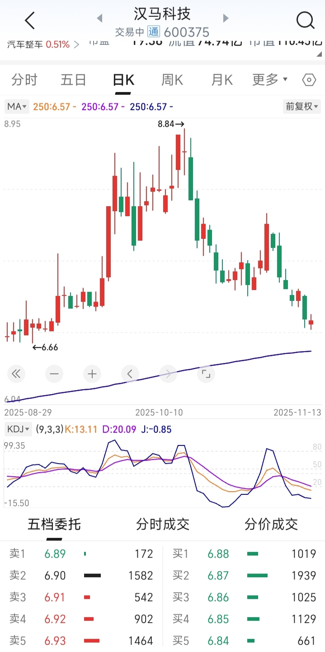Go to next stock with right triangle
325x652 pixels.
pyautogui.click(x=226, y=18)
